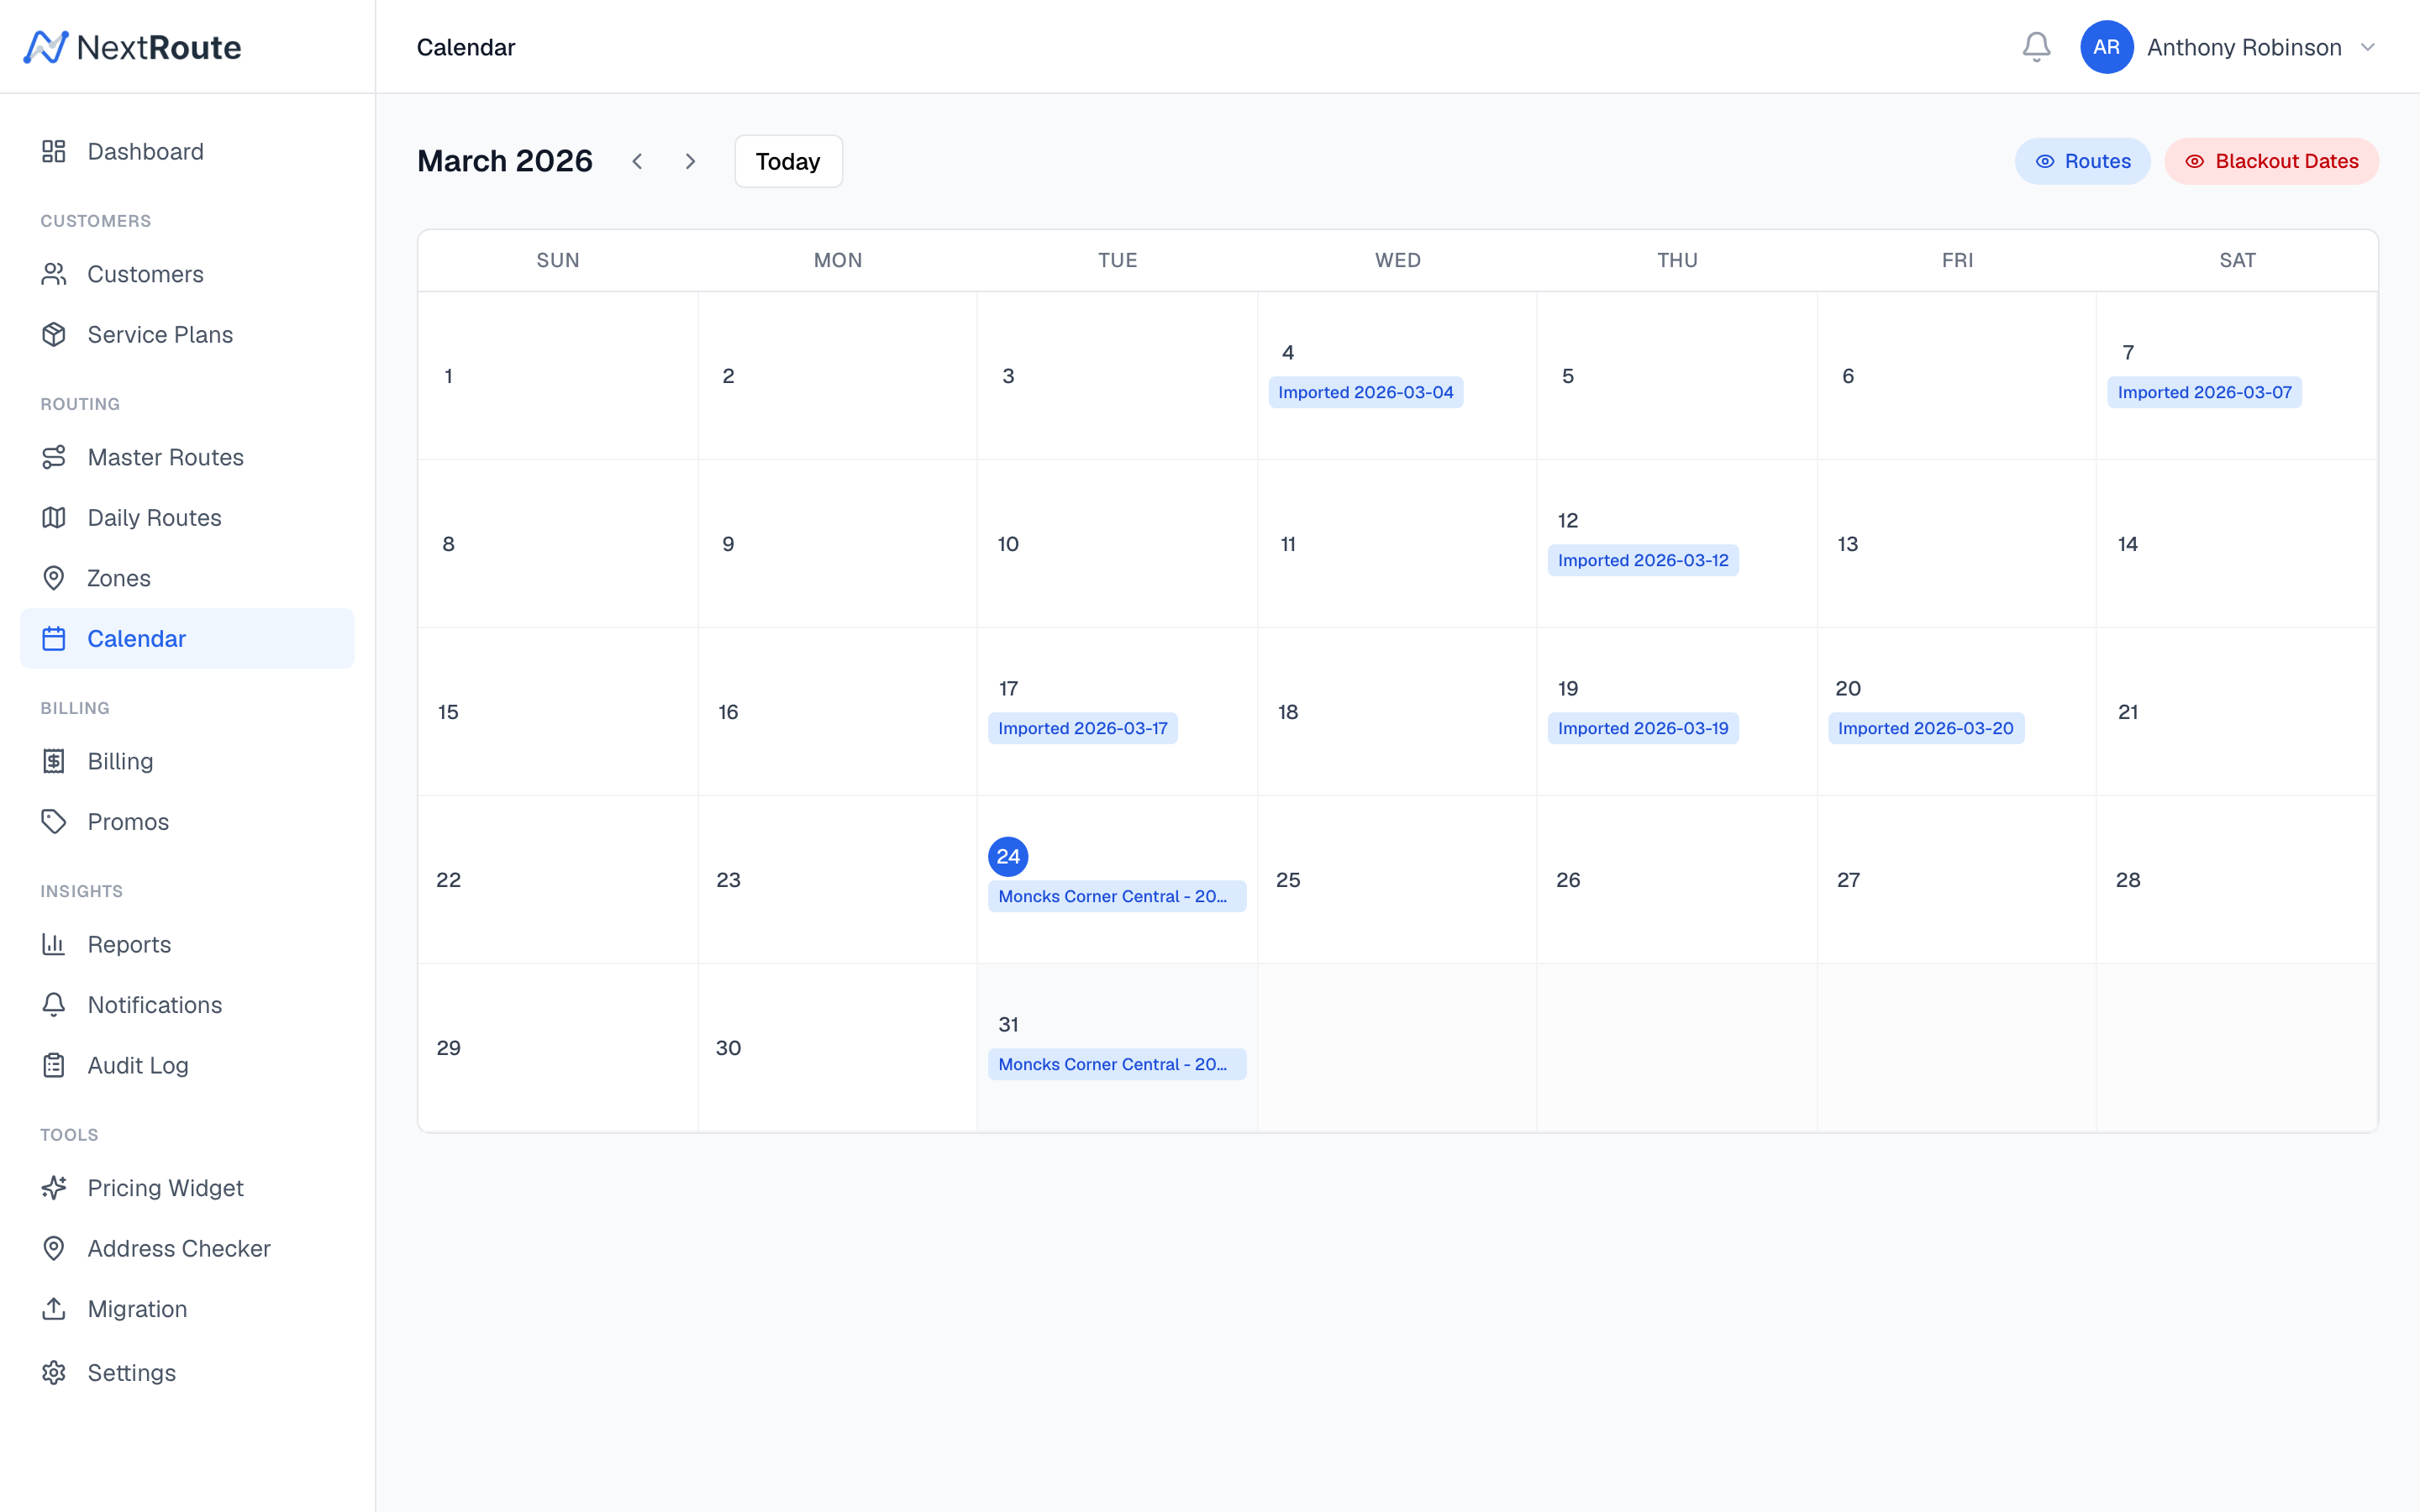Open the Audit Log

(136, 1065)
